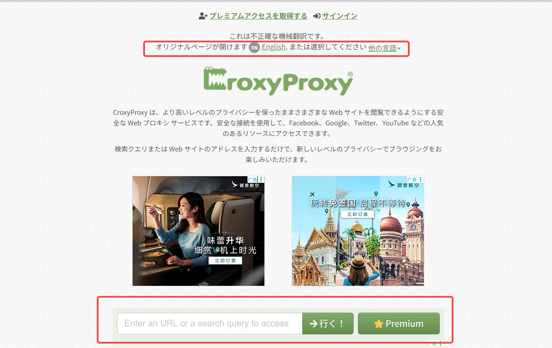Click the round EN language badge

coord(254,48)
